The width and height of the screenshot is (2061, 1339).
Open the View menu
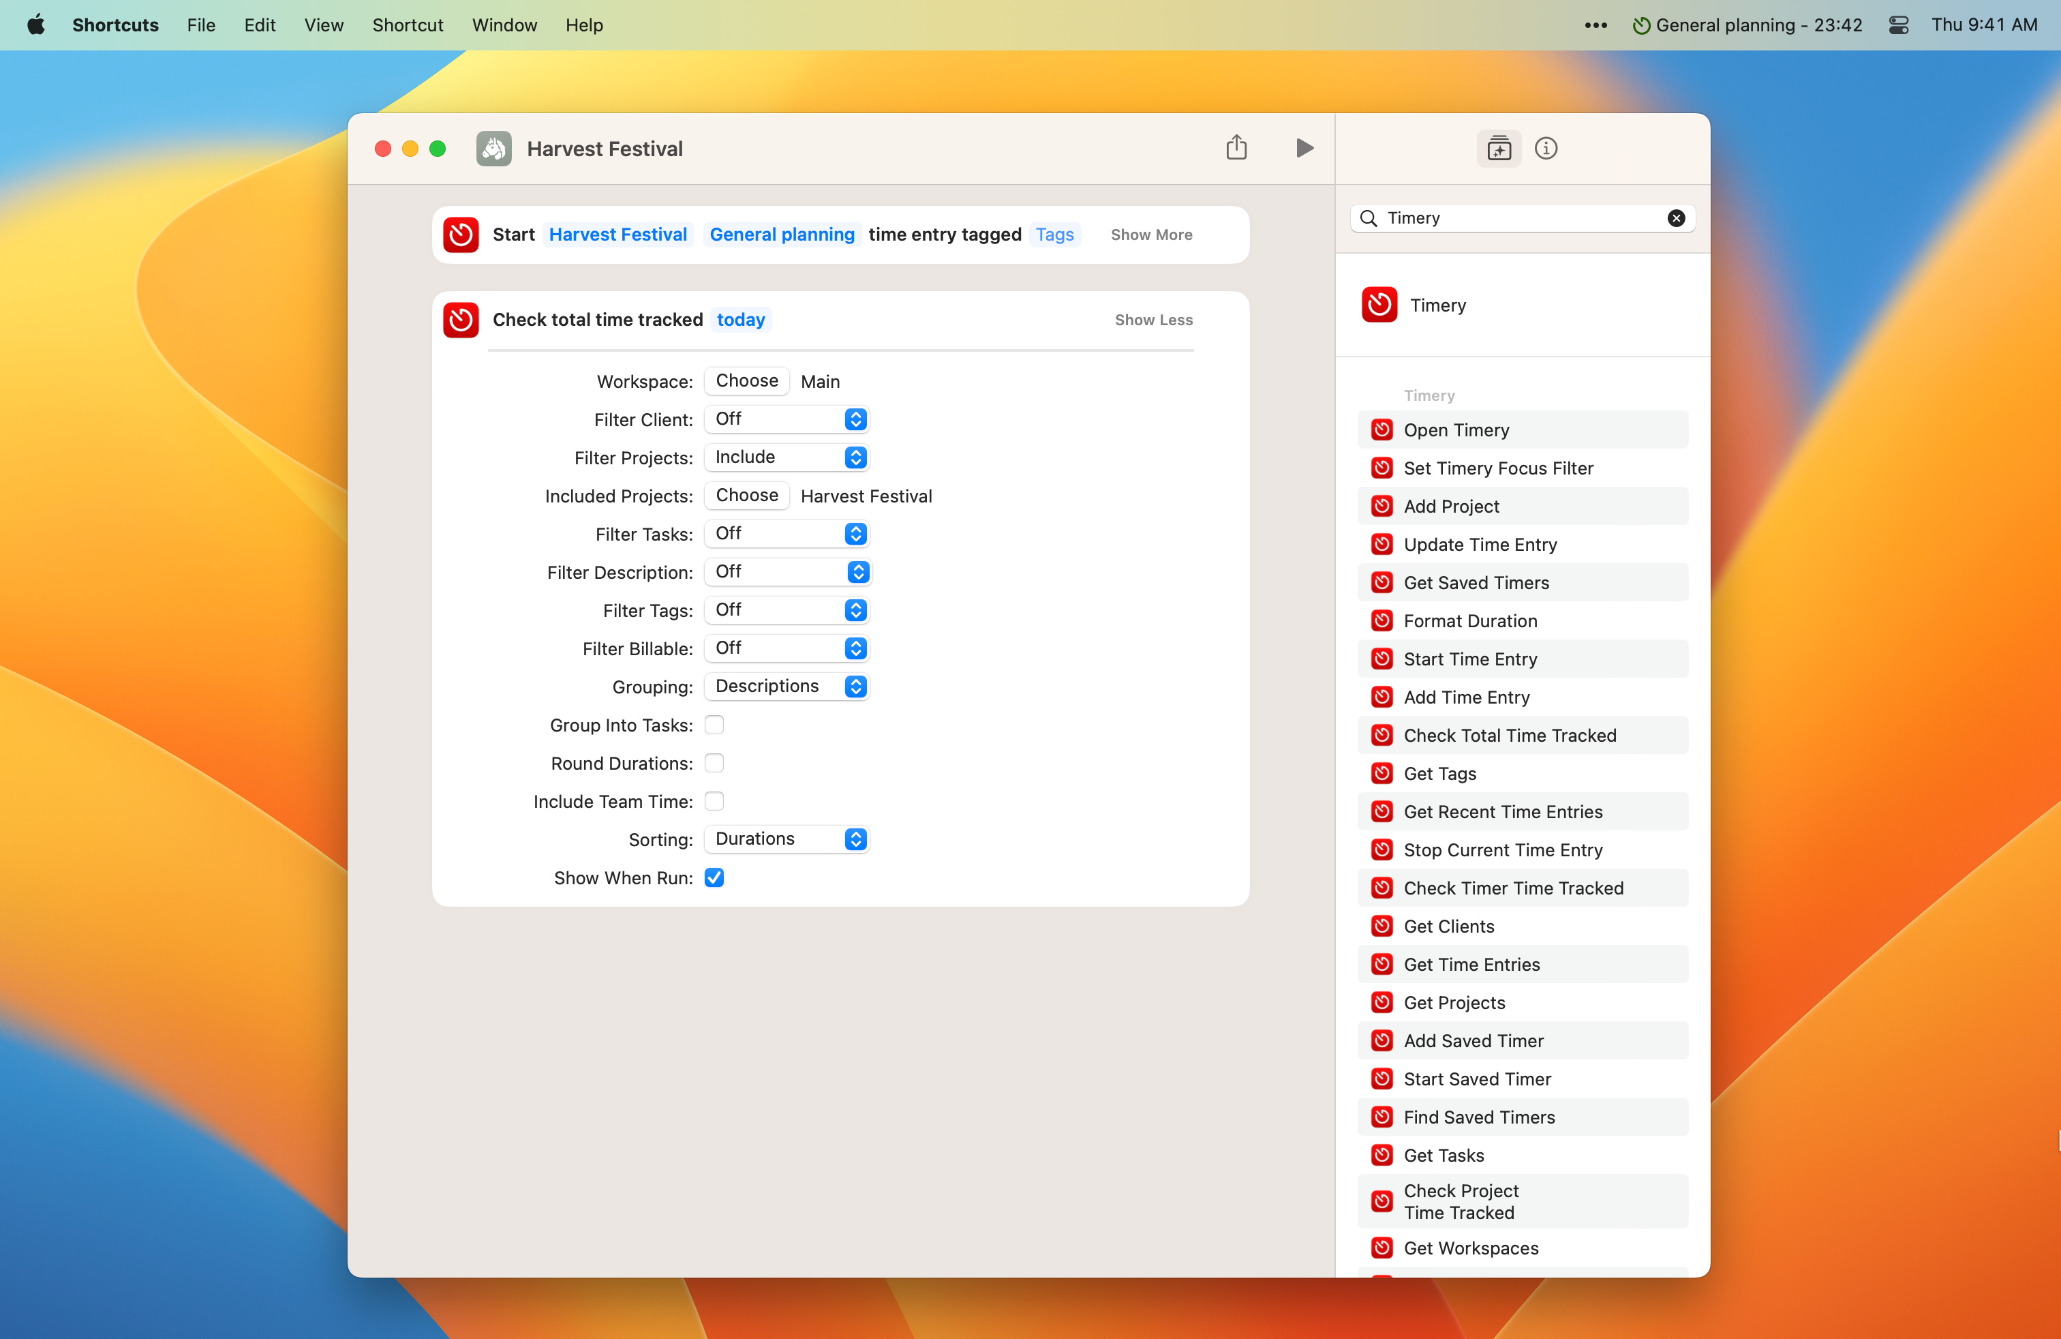click(x=323, y=25)
